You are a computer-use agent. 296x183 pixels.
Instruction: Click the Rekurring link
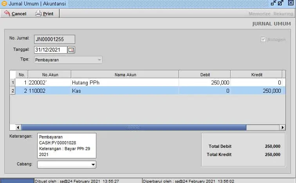point(283,14)
